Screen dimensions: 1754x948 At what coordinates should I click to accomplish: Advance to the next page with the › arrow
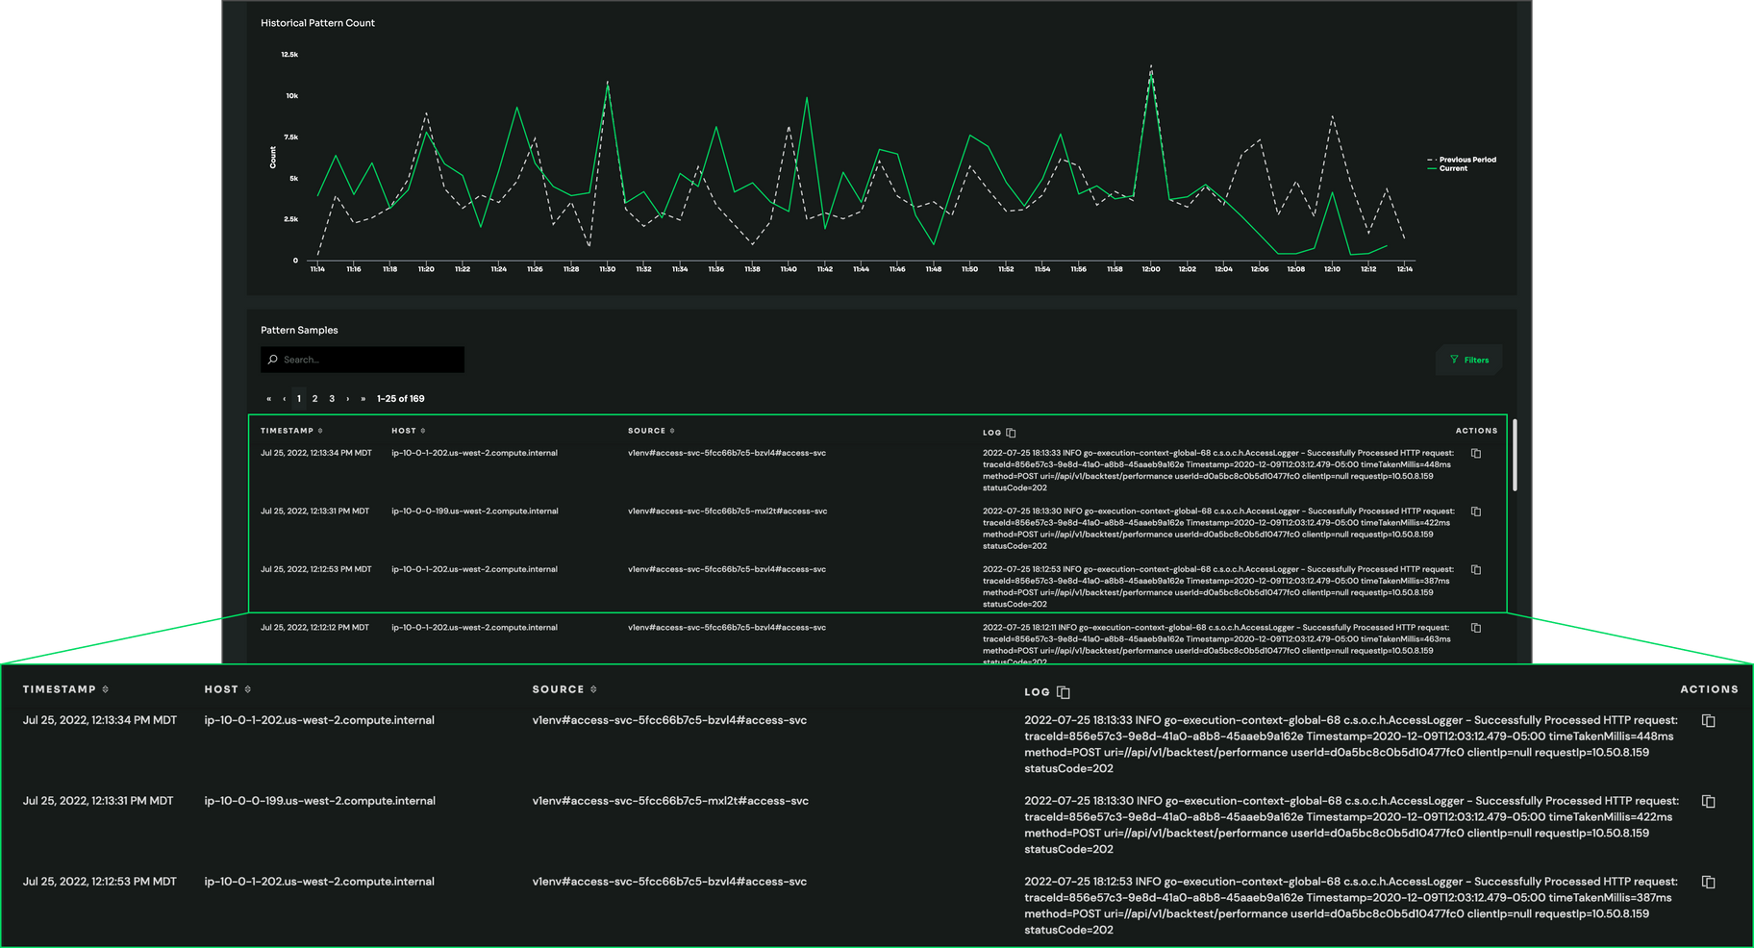click(x=348, y=398)
